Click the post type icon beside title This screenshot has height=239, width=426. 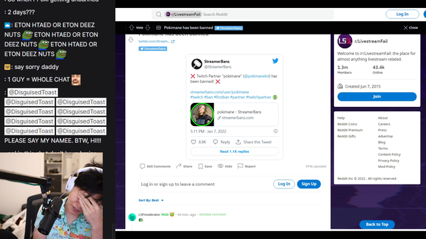(x=158, y=28)
